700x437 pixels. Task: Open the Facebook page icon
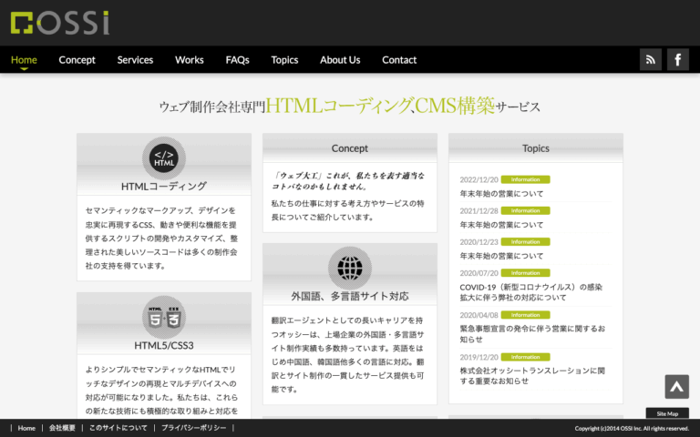pos(678,59)
